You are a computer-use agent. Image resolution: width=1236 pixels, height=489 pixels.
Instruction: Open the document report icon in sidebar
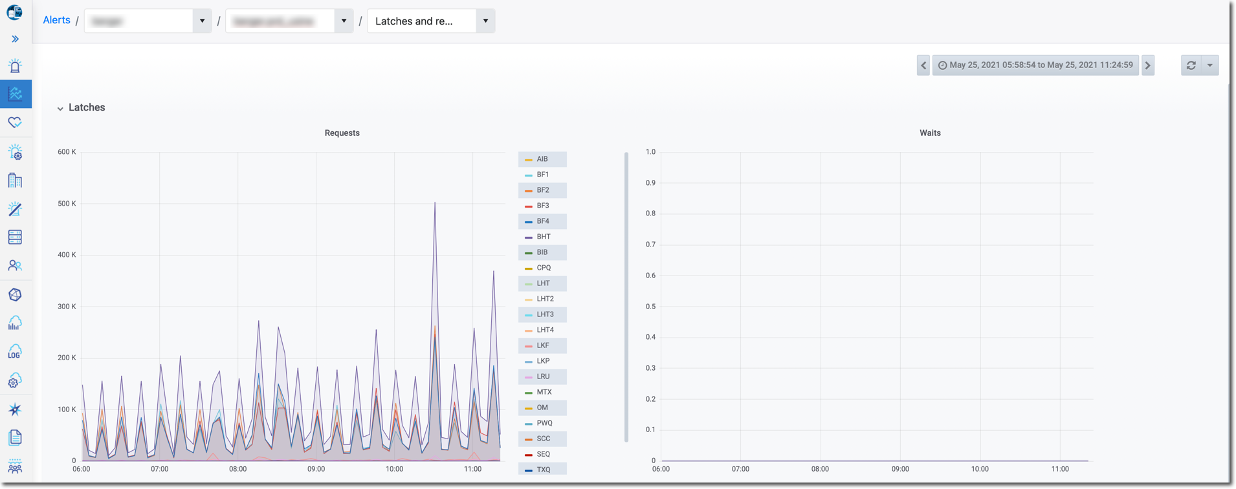(x=15, y=438)
